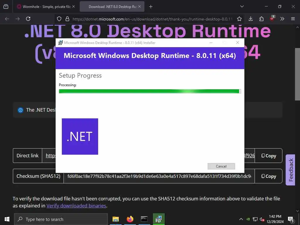Viewport: 300px width, 225px height.
Task: Open the Firefox application menu
Action: 293,19
